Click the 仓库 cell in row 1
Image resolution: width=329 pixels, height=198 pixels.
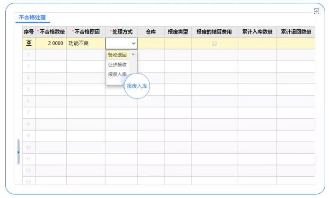(151, 43)
